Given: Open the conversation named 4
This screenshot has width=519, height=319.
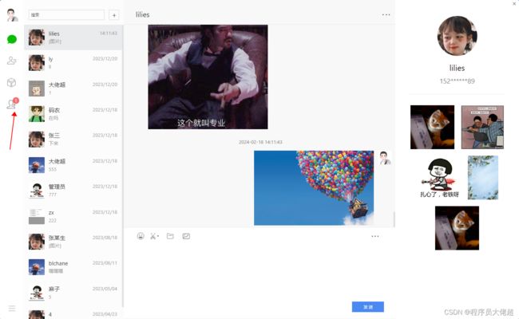Looking at the screenshot, I should [73, 313].
